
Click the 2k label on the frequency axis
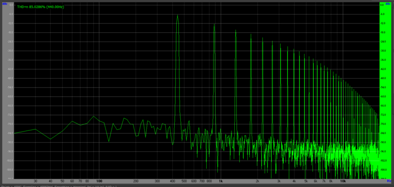pos(258,181)
